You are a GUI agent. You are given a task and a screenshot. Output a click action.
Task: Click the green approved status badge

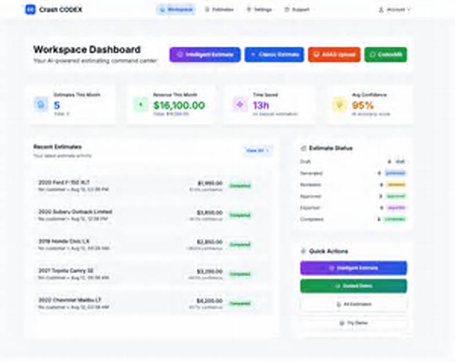coord(396,197)
